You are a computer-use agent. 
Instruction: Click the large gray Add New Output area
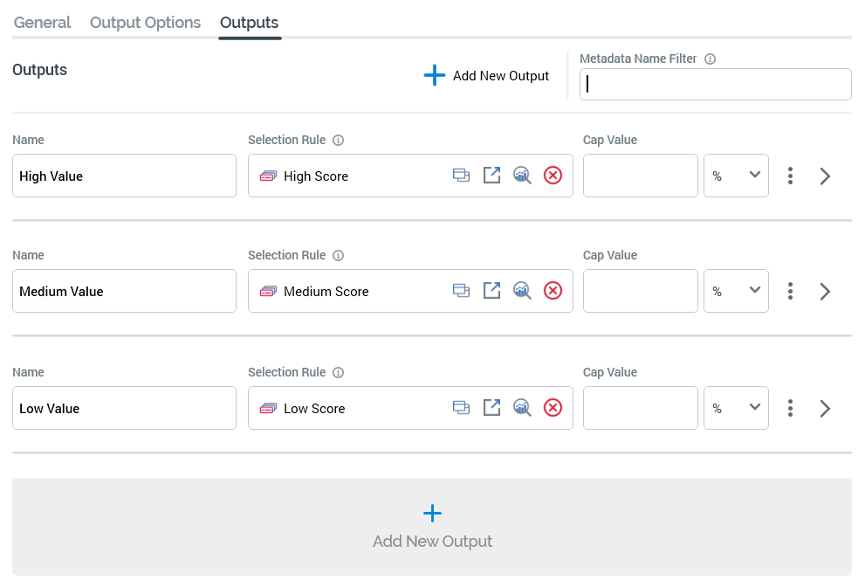click(x=432, y=527)
